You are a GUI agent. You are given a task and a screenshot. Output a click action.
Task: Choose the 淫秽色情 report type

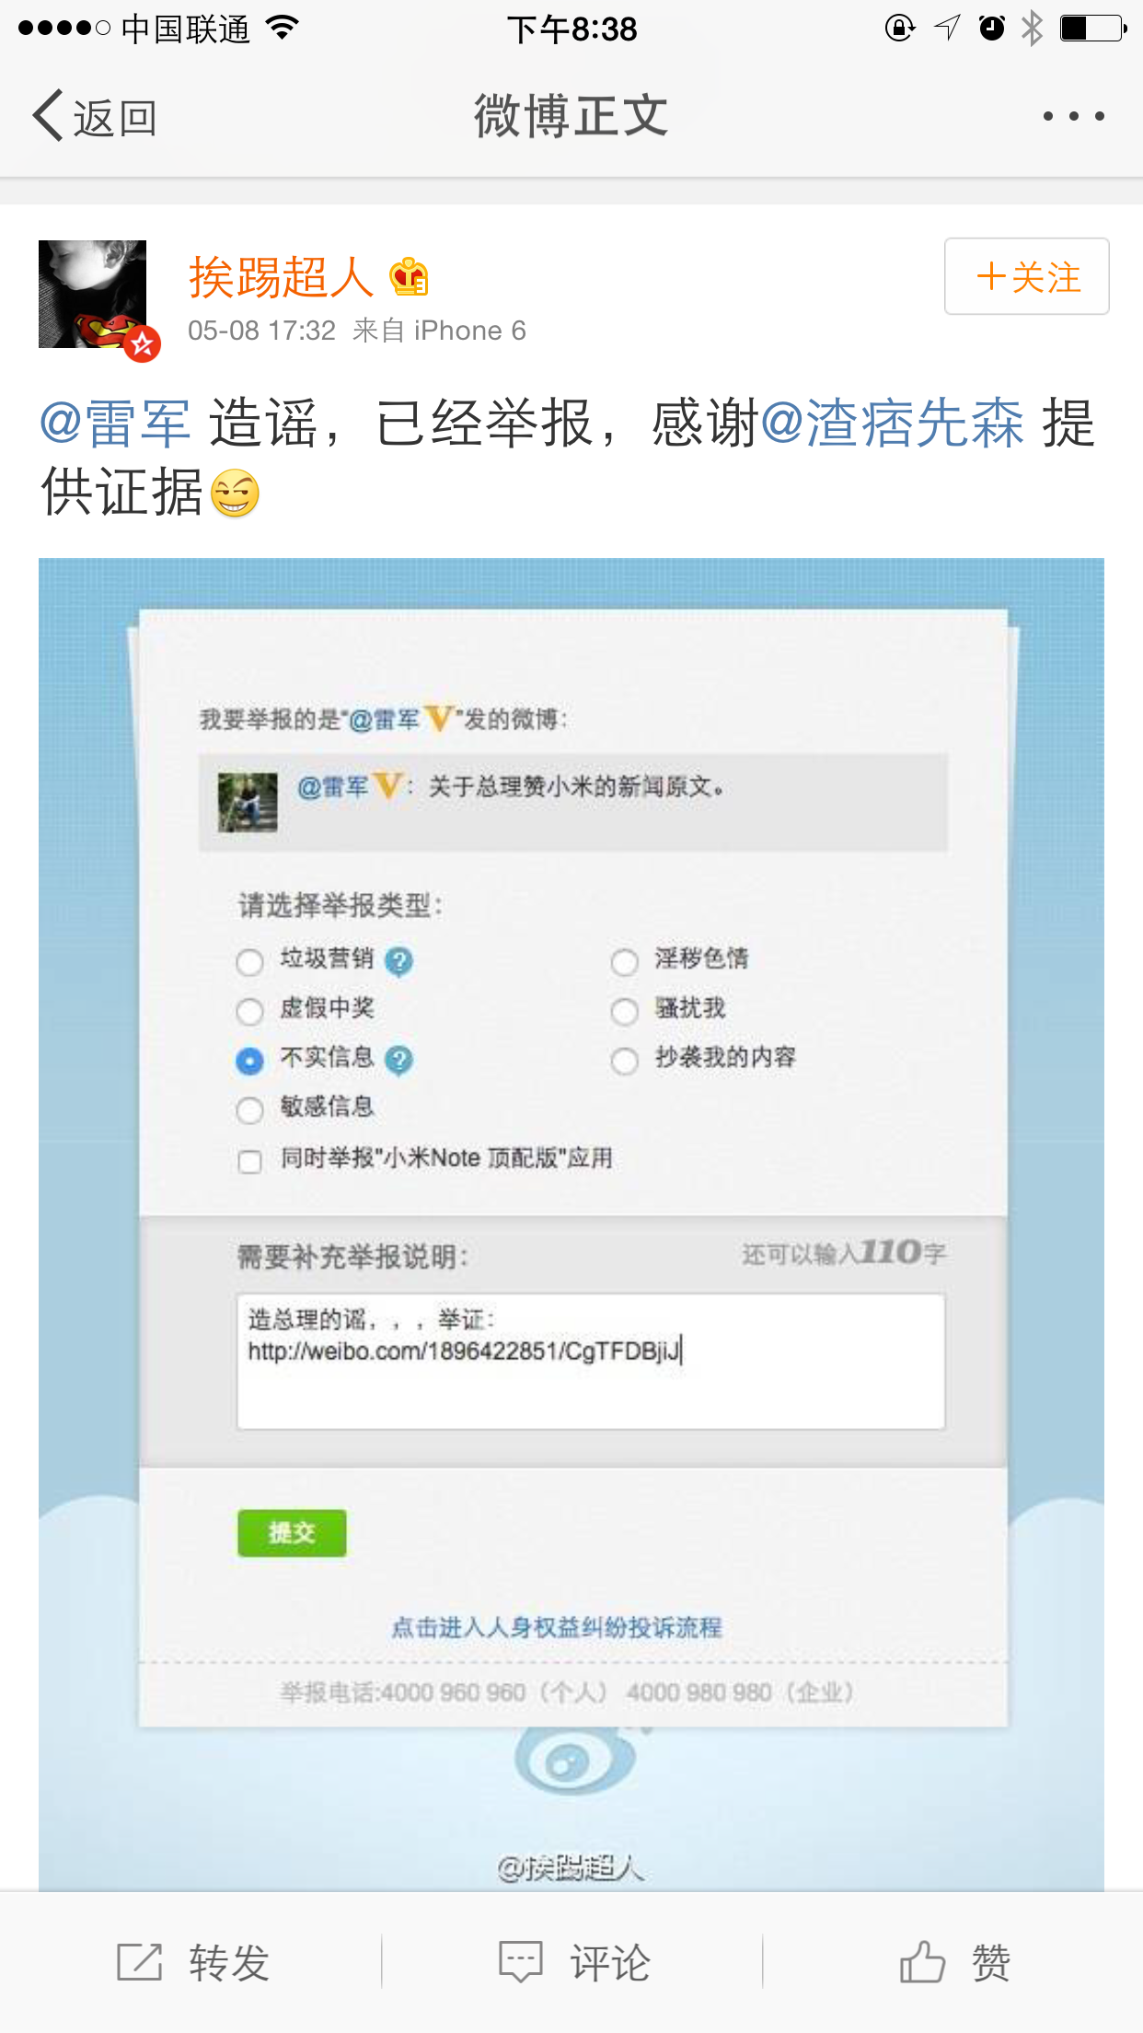pos(624,962)
